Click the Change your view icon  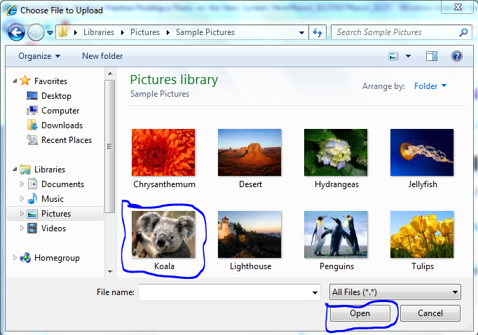coord(394,56)
